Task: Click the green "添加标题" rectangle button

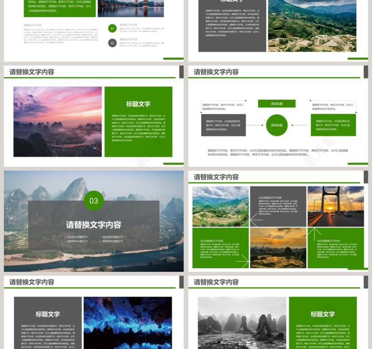Action: pyautogui.click(x=276, y=103)
